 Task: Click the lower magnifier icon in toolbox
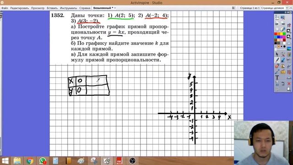click(289, 37)
